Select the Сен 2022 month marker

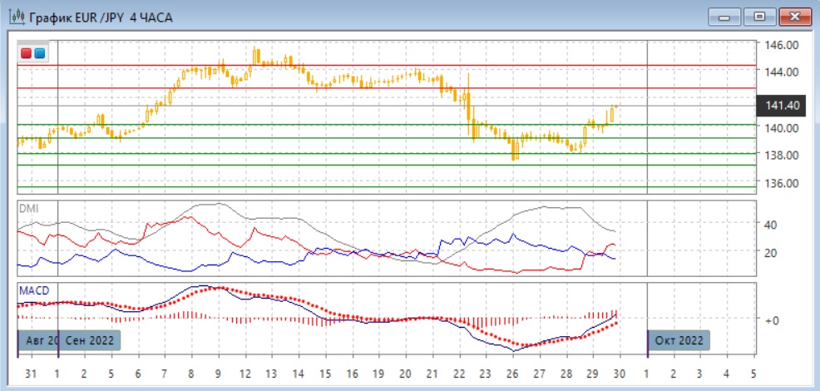(x=90, y=340)
